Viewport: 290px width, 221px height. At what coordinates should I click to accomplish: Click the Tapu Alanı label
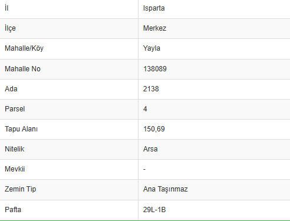point(21,129)
